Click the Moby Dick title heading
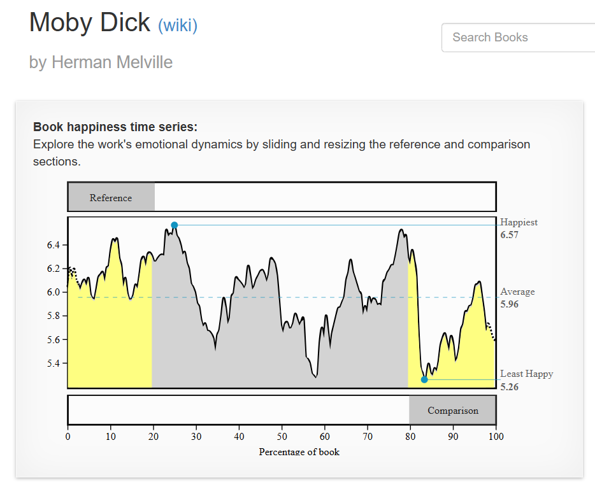Image resolution: width=595 pixels, height=487 pixels. coord(90,22)
